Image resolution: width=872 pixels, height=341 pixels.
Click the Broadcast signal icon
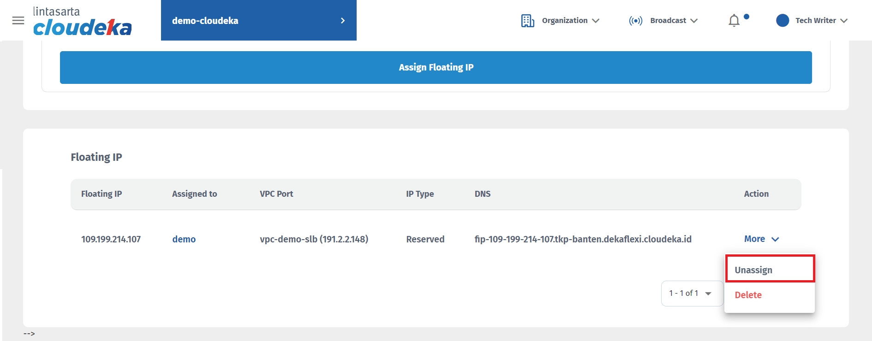coord(635,21)
